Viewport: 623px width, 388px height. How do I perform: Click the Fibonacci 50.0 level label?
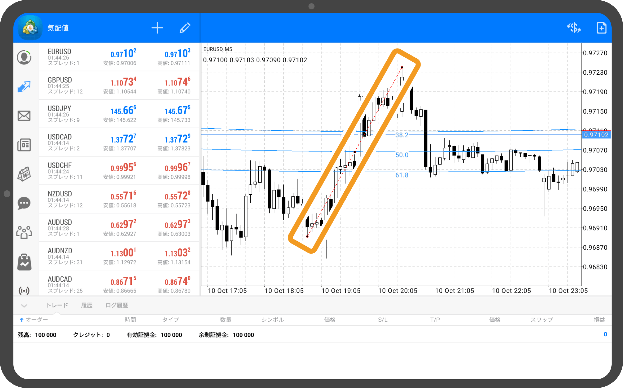(x=402, y=155)
